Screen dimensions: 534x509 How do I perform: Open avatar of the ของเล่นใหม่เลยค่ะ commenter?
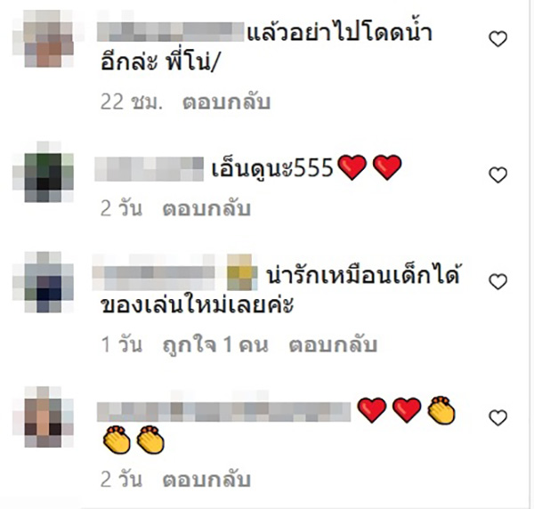click(x=44, y=282)
